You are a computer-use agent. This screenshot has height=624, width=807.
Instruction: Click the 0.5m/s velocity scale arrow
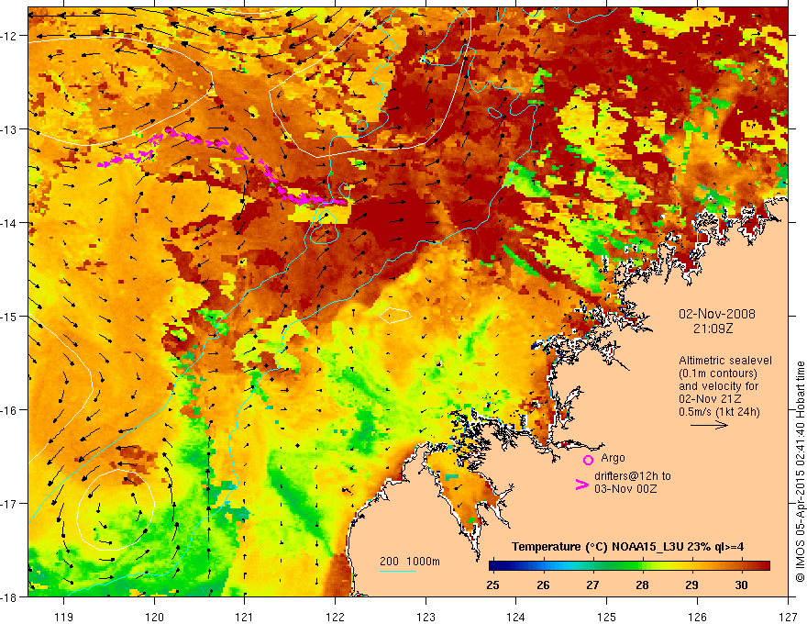[x=709, y=425]
